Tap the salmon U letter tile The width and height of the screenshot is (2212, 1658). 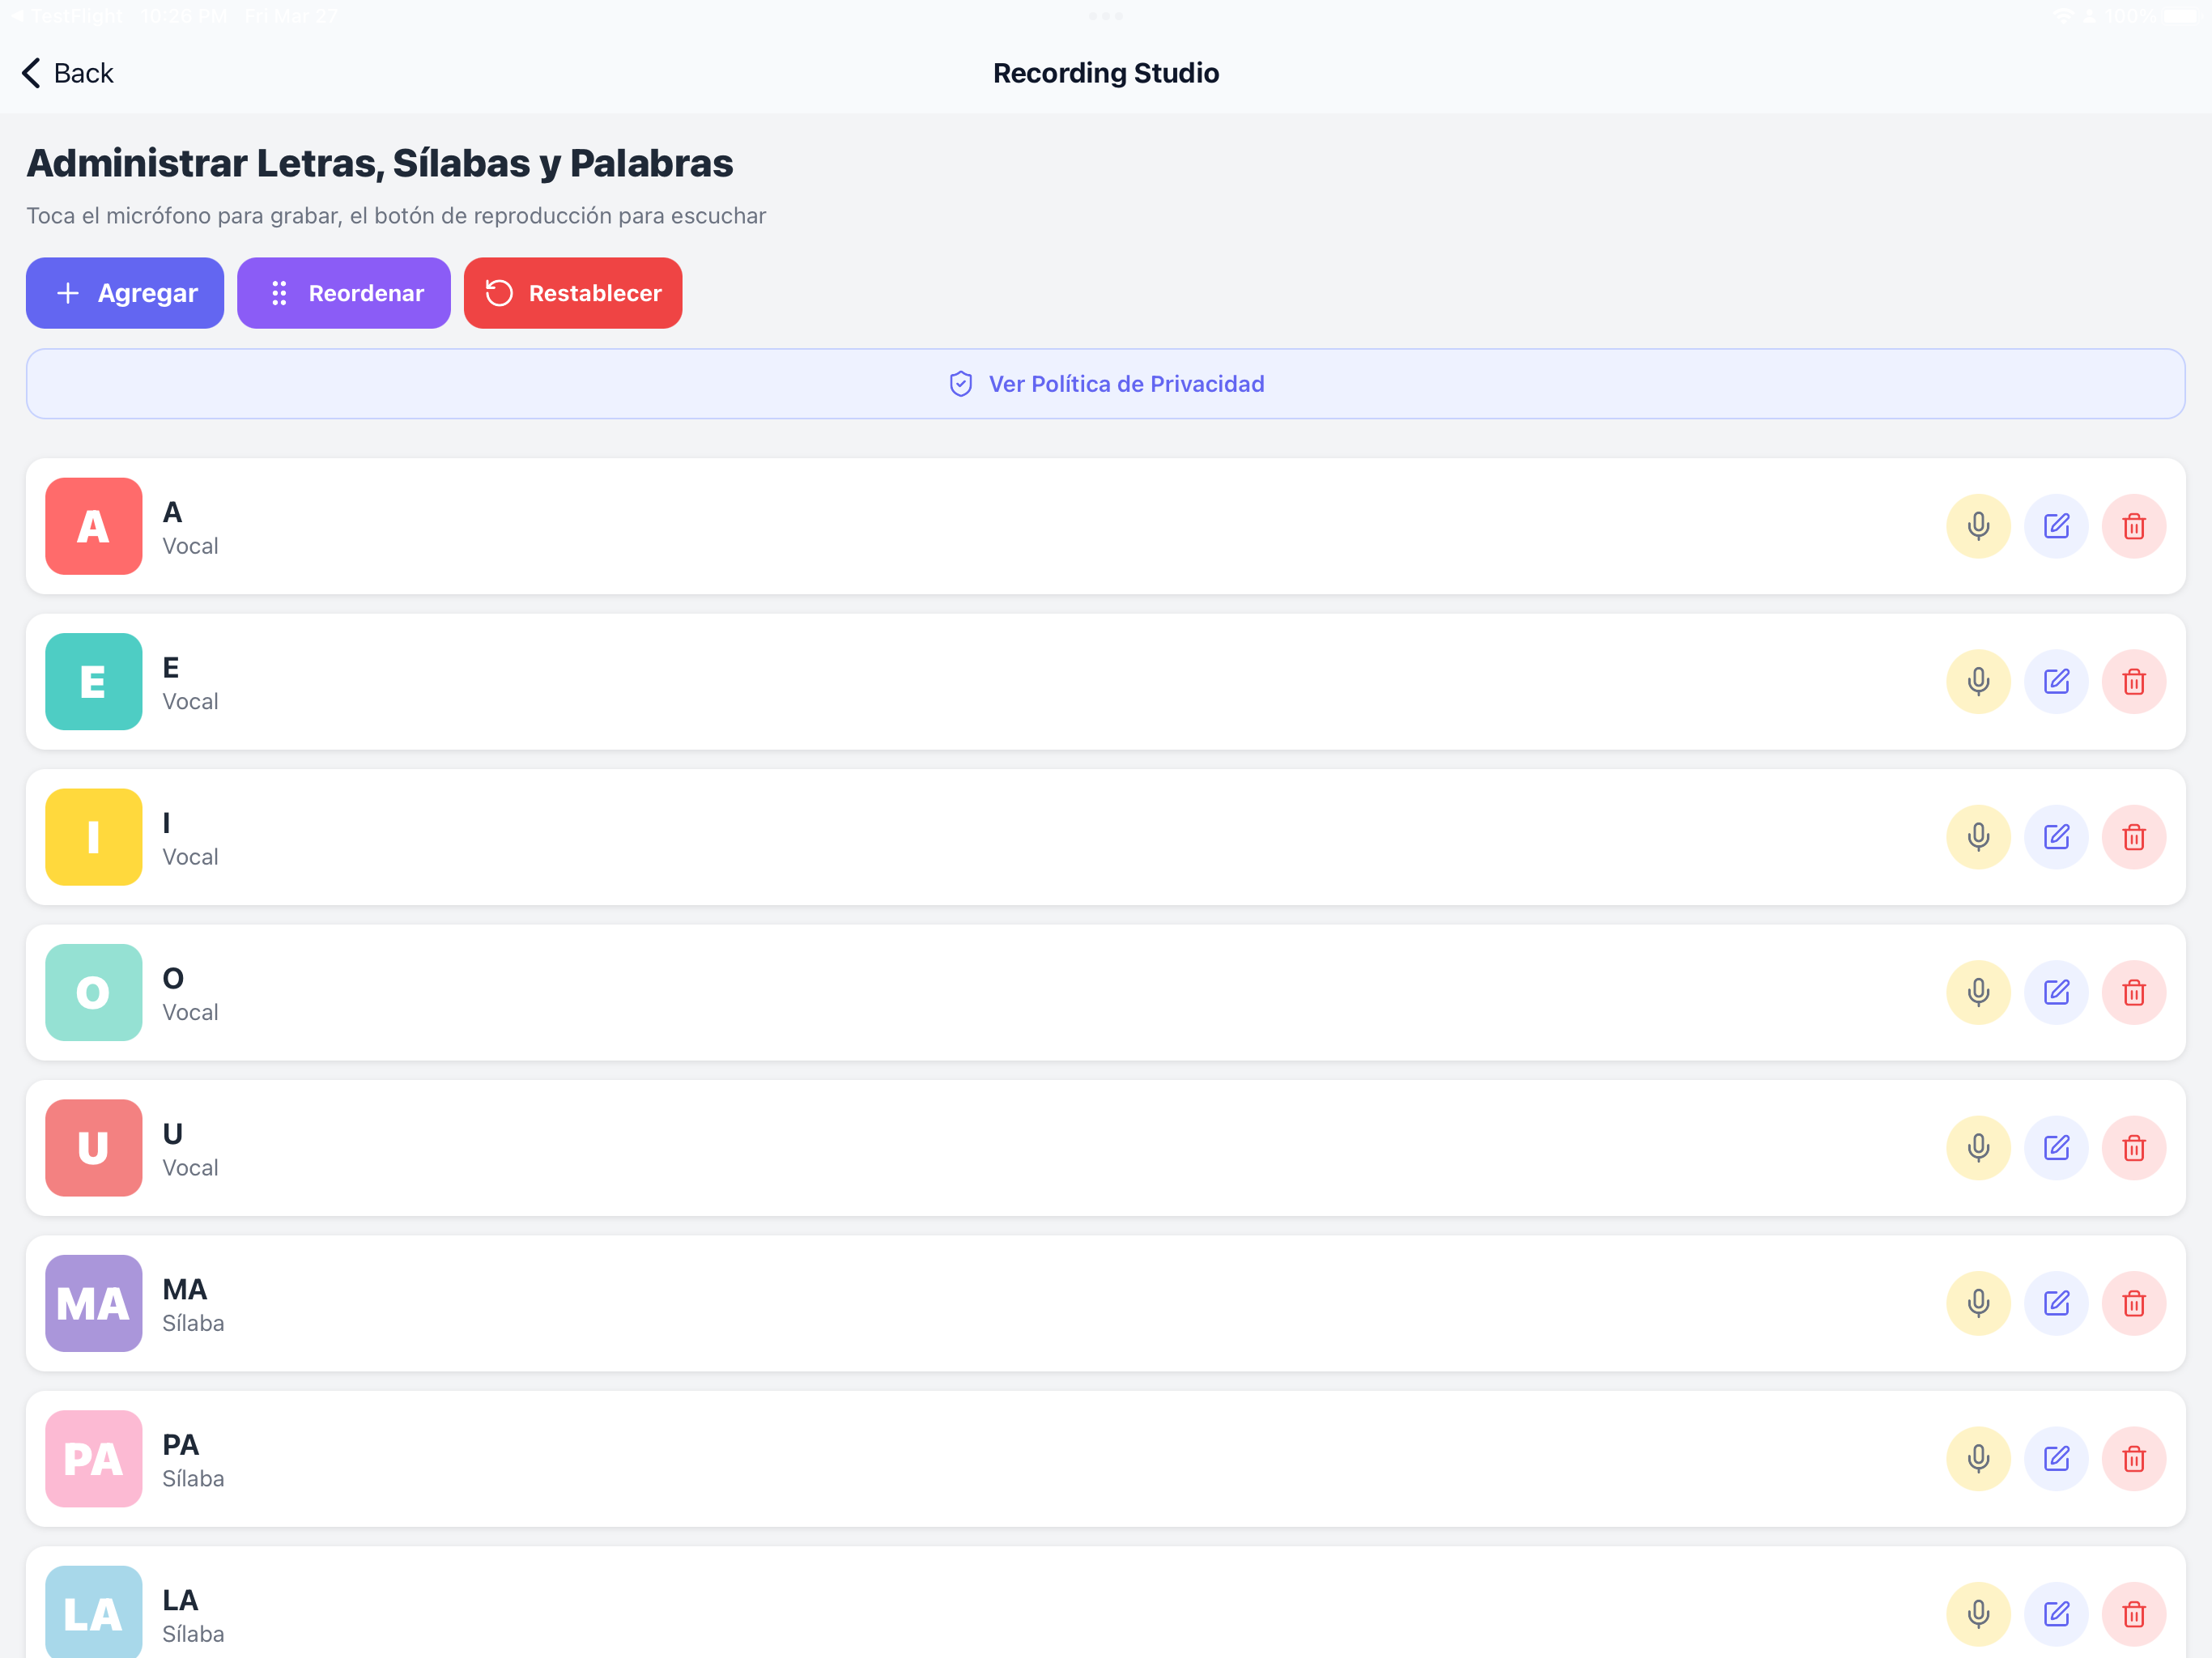pyautogui.click(x=94, y=1148)
